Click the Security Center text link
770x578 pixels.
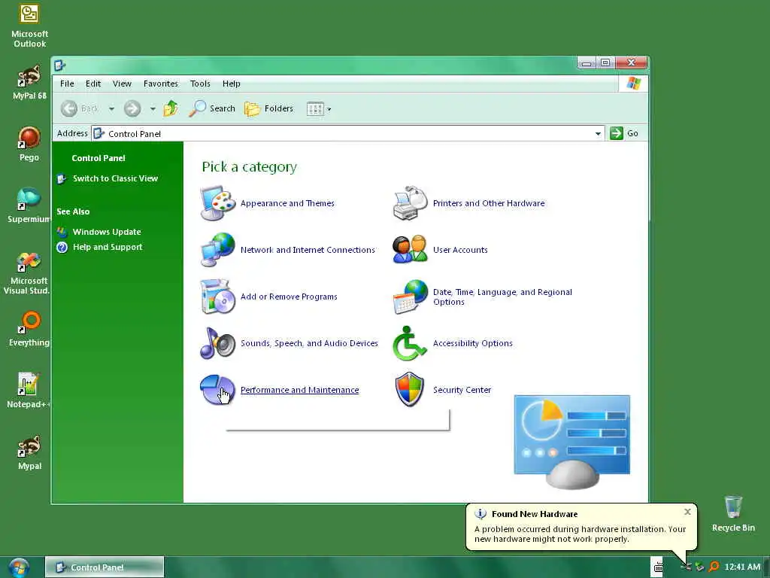462,390
